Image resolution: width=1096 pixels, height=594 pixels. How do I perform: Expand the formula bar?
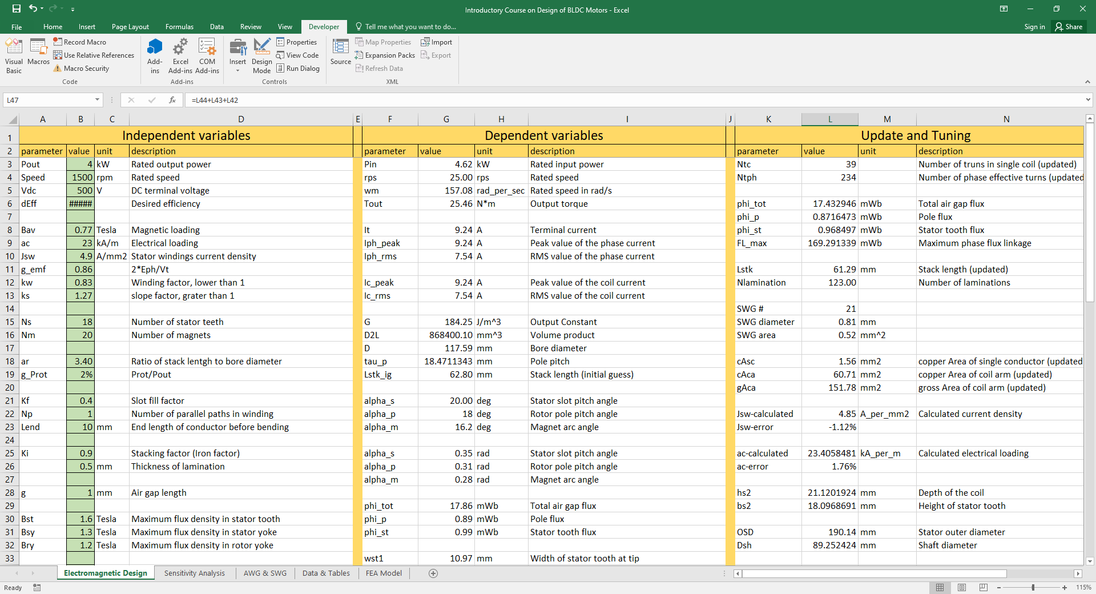pyautogui.click(x=1087, y=100)
